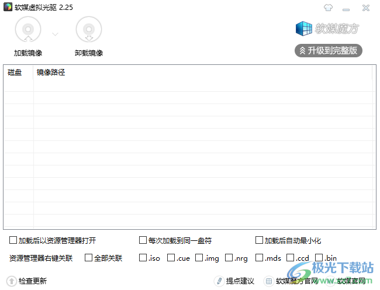
Task: Close the 软媒虚拟光驱 window
Action: point(366,8)
